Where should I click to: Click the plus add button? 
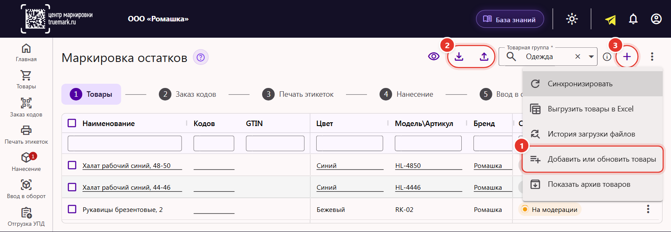[x=627, y=57]
